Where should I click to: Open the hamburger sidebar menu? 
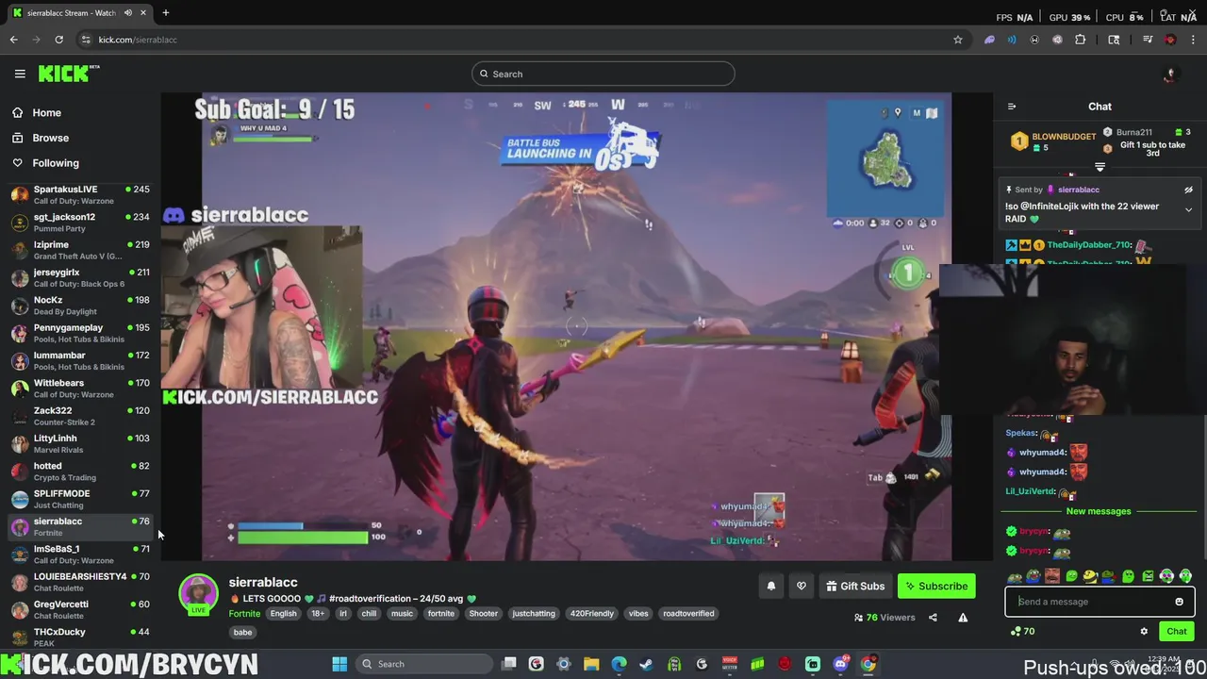pyautogui.click(x=20, y=74)
